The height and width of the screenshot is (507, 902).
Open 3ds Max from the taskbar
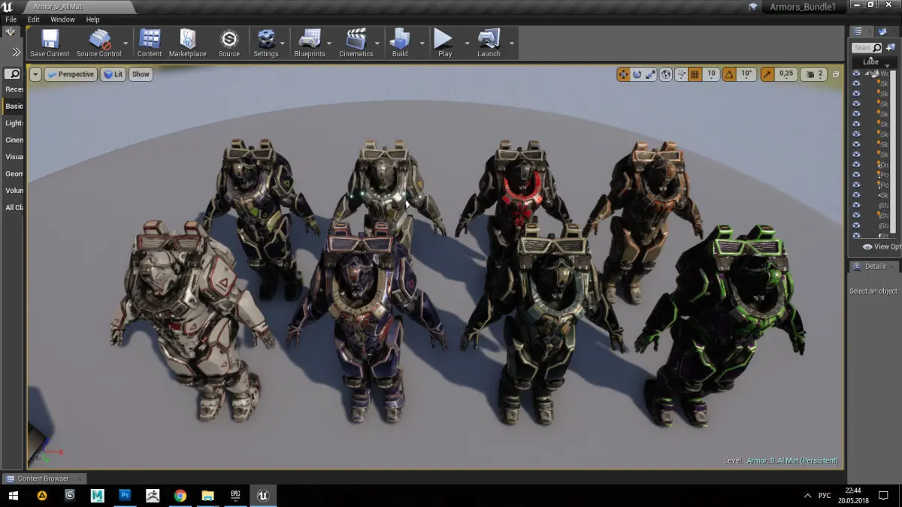tap(70, 496)
